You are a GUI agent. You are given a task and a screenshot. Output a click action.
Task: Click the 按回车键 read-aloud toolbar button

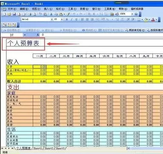pos(155,30)
